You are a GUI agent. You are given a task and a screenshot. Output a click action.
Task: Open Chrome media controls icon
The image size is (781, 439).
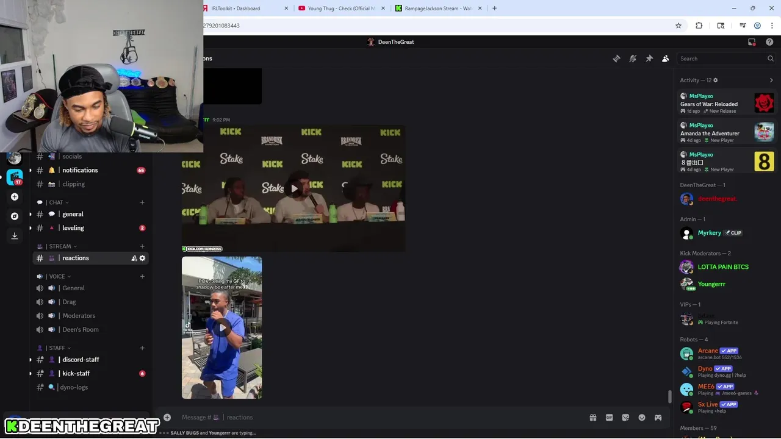click(x=743, y=26)
